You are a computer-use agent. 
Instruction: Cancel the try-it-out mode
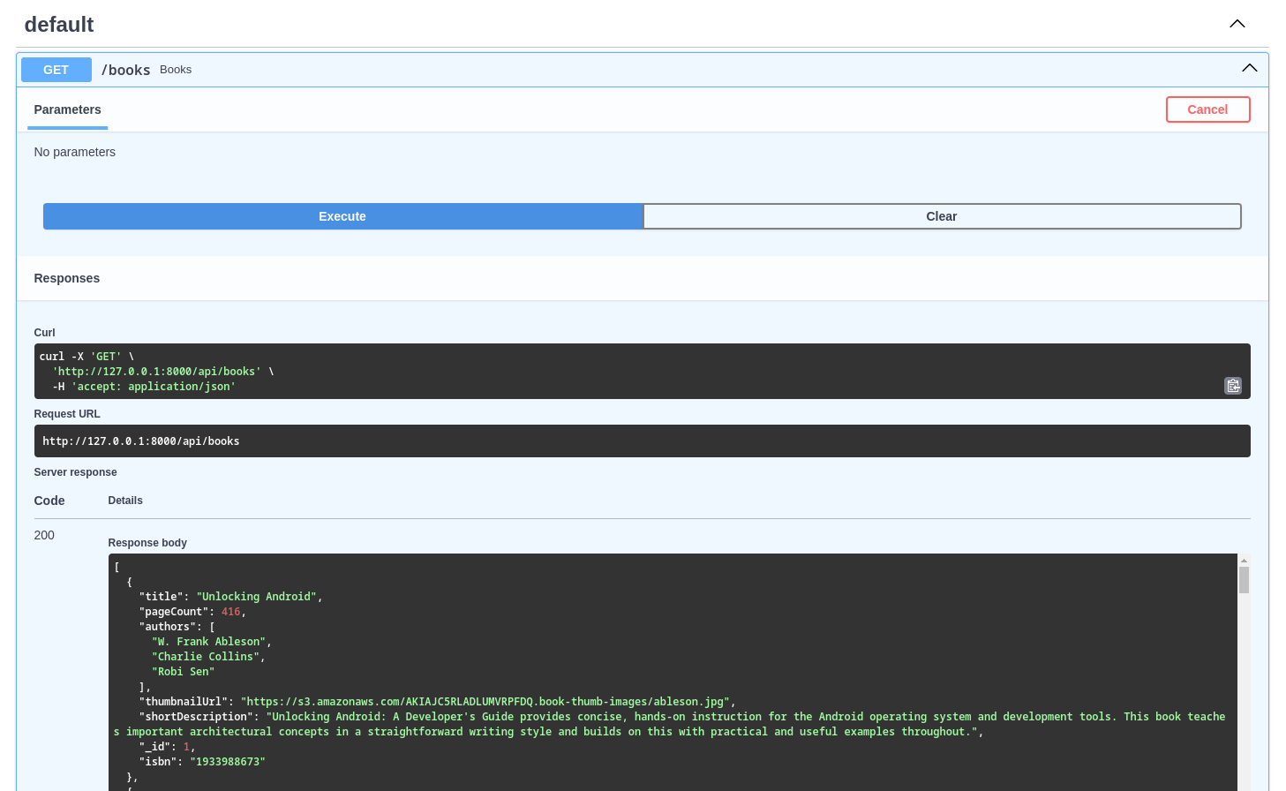1207,109
